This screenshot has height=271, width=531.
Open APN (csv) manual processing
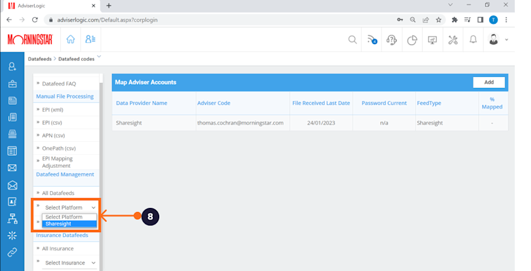click(x=53, y=135)
